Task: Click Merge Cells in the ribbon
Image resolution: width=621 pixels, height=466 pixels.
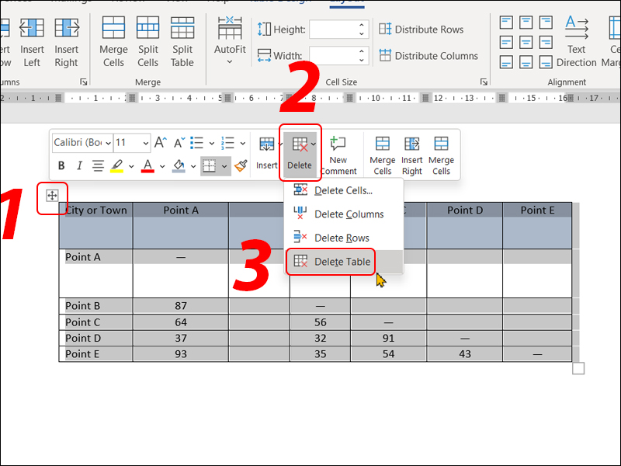Action: [x=113, y=42]
